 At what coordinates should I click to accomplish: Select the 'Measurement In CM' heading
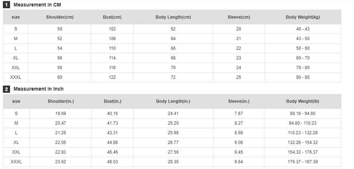tap(37, 5)
